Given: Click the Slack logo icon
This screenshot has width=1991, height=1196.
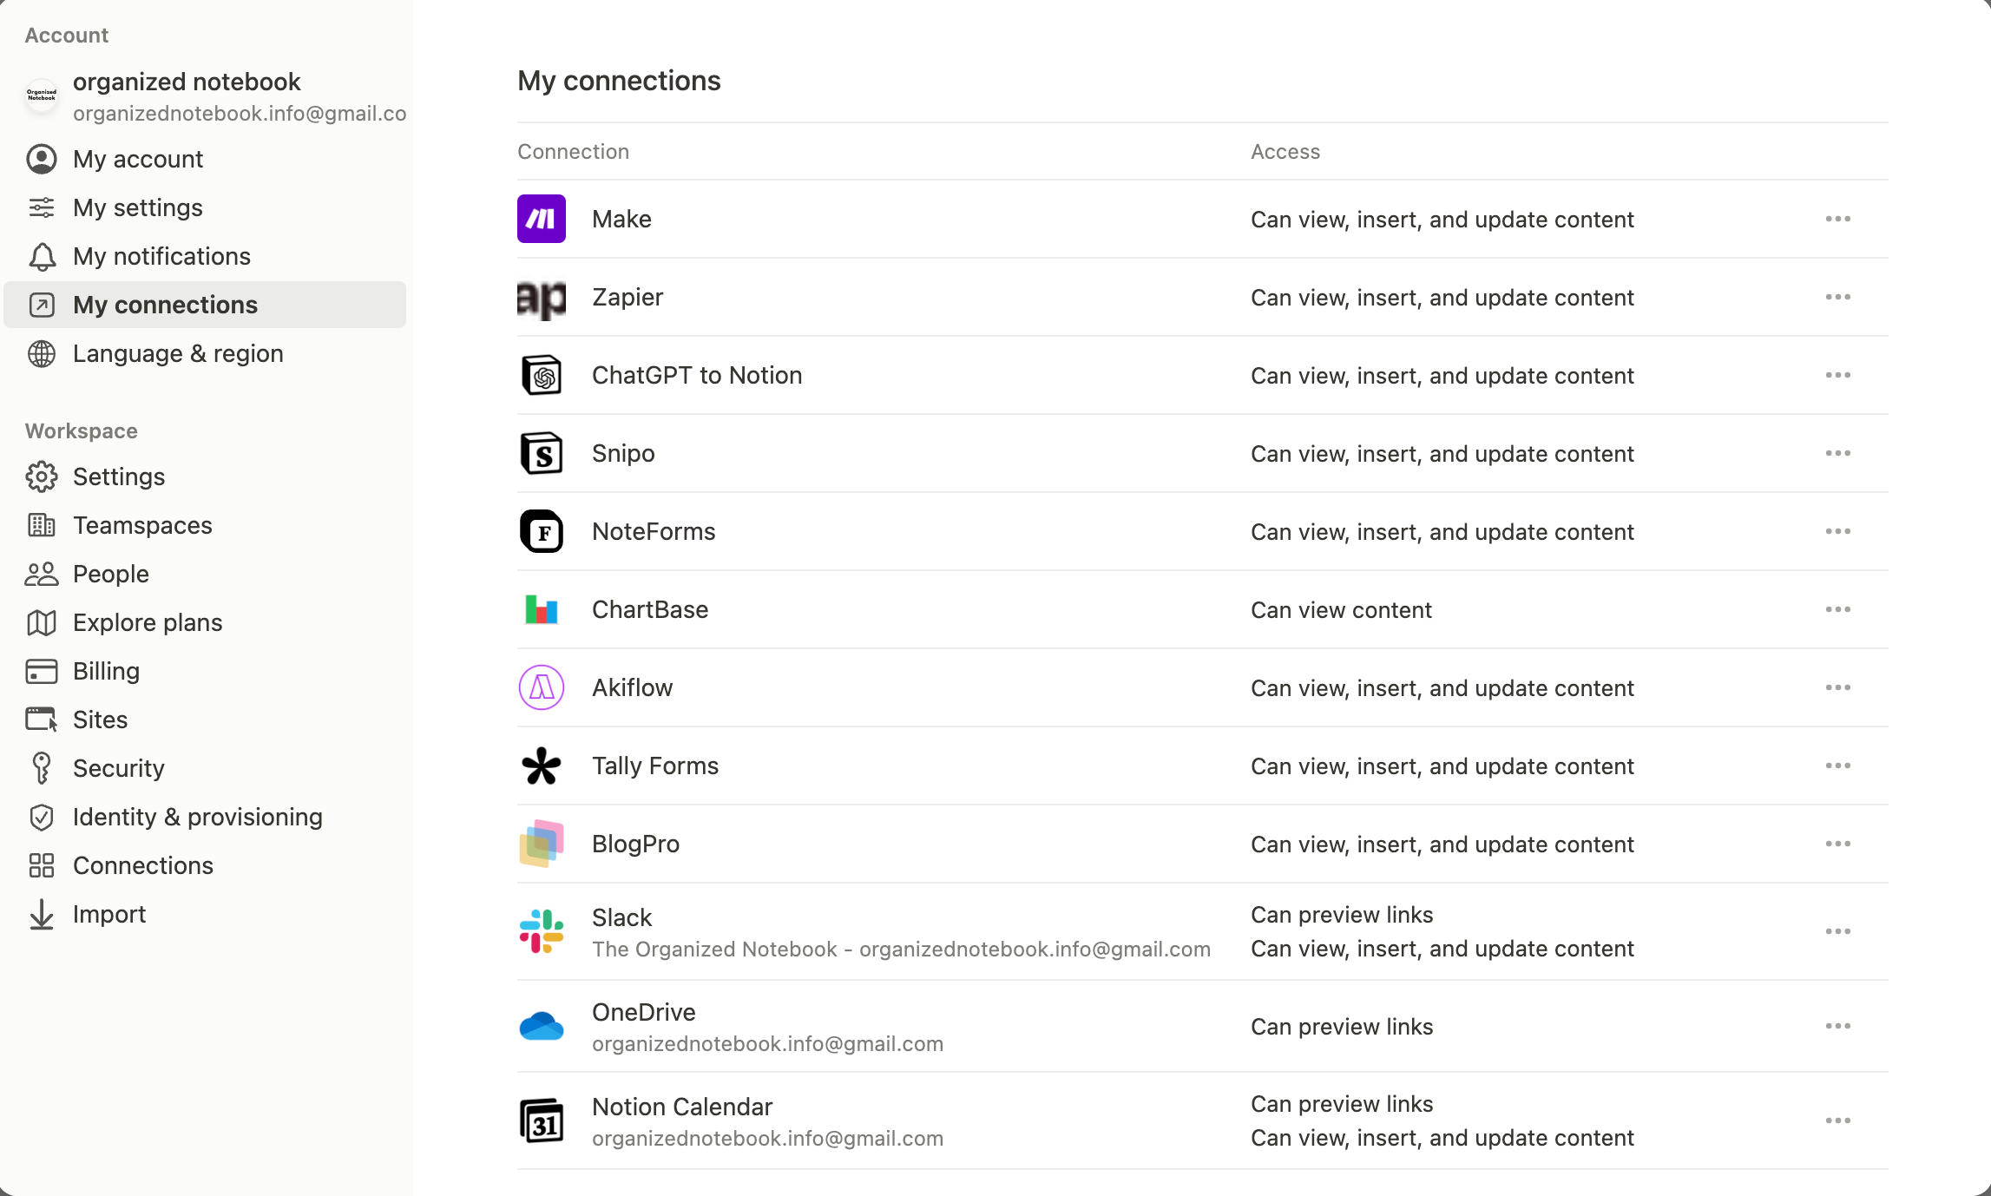Looking at the screenshot, I should (541, 931).
